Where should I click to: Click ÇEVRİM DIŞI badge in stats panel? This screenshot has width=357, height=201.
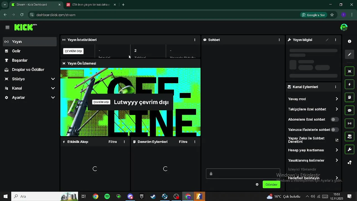pos(73,51)
